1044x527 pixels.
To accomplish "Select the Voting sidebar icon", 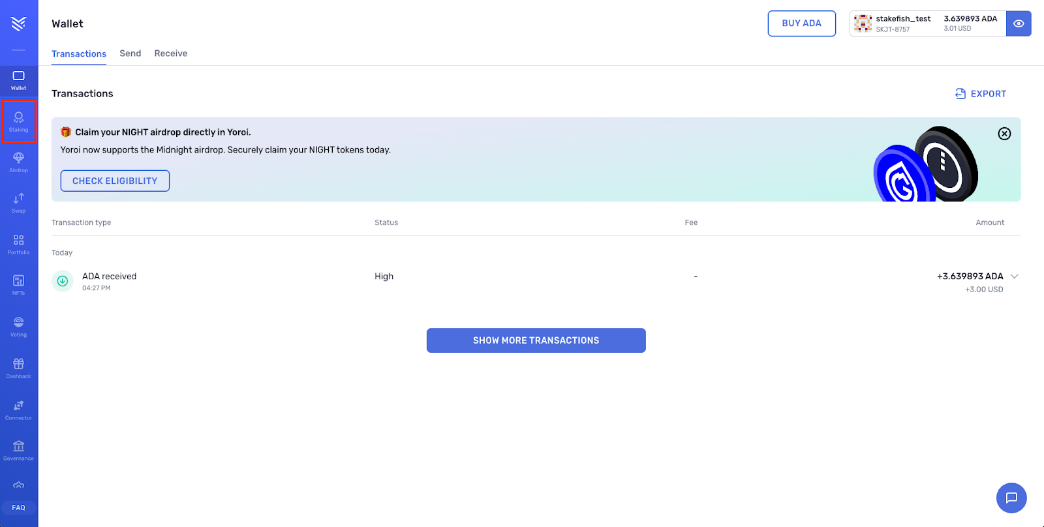I will click(x=18, y=326).
